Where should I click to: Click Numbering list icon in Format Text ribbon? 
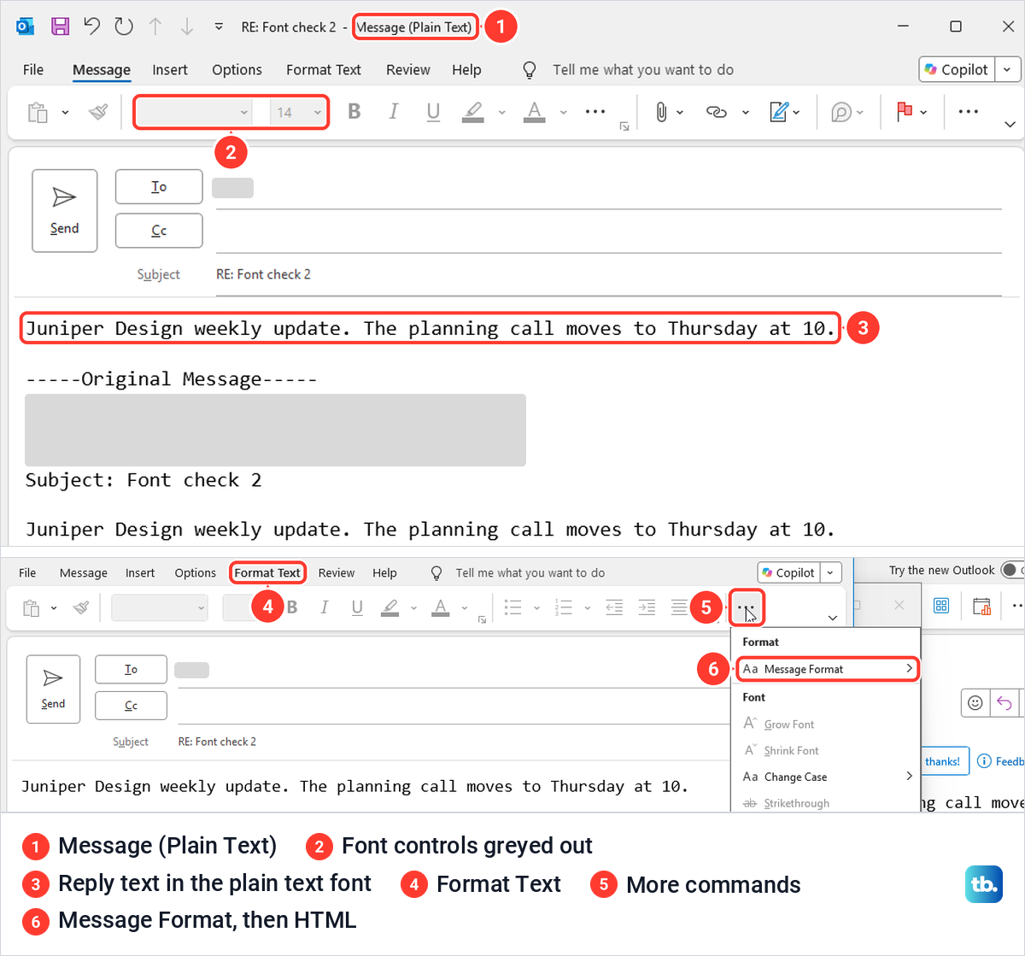(x=563, y=607)
